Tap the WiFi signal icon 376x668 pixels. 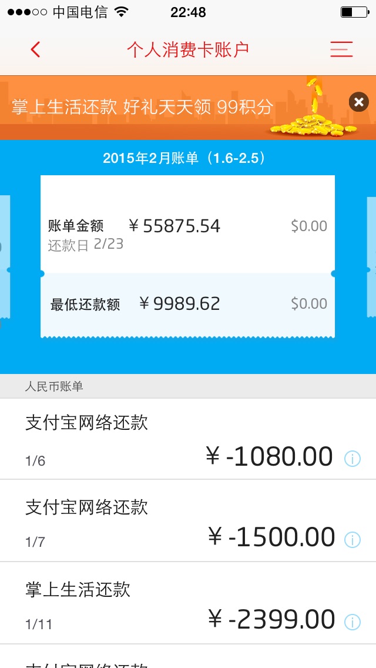click(x=122, y=12)
